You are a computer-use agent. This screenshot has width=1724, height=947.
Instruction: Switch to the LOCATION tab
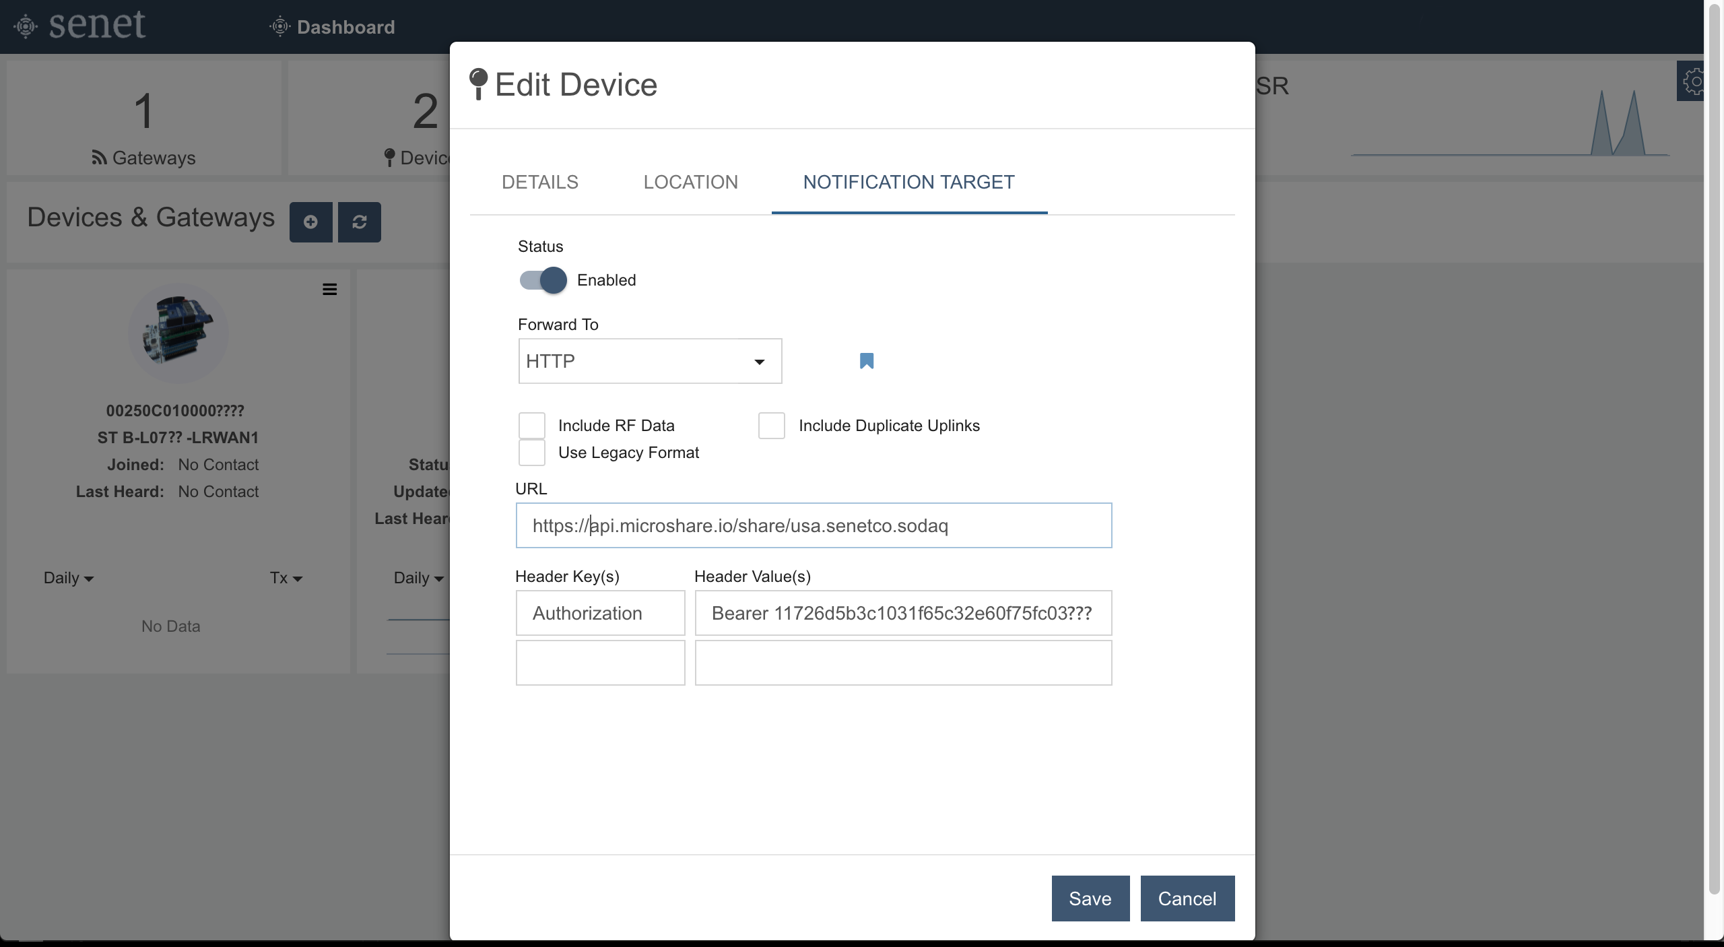[690, 181]
